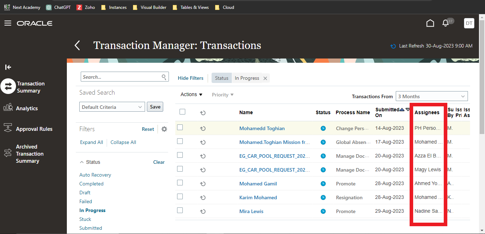Click Expand All filters
This screenshot has width=485, height=234.
coord(91,142)
